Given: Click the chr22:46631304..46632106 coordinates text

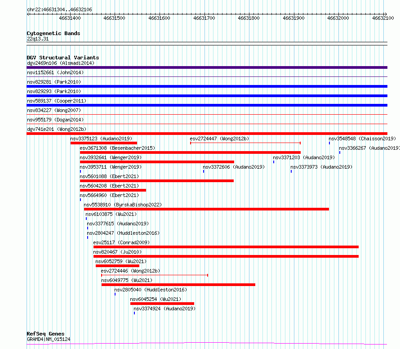Looking at the screenshot, I should 59,9.
